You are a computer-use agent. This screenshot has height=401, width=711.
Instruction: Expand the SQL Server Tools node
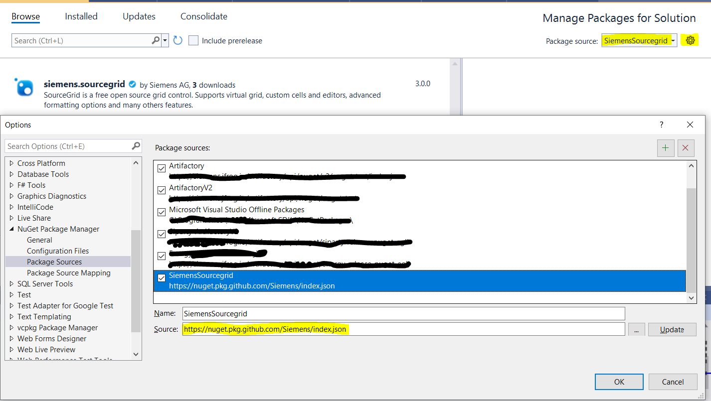pyautogui.click(x=12, y=284)
